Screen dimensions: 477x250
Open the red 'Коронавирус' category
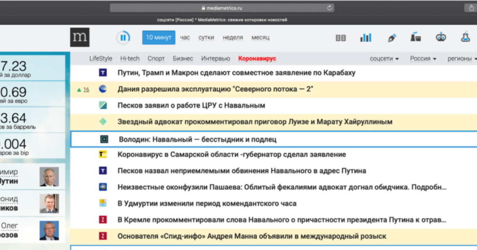pyautogui.click(x=257, y=59)
